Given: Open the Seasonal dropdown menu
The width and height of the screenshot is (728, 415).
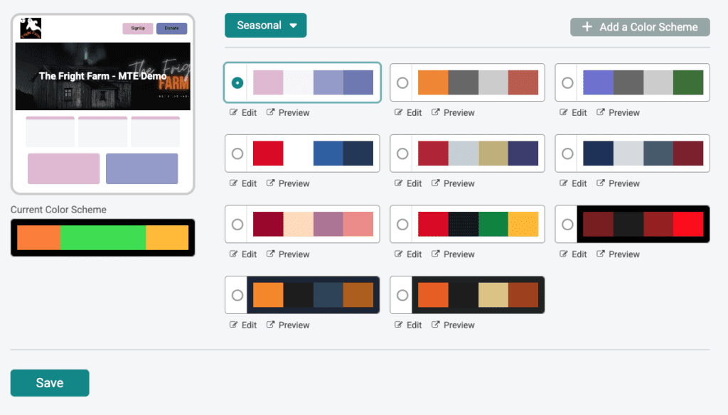Looking at the screenshot, I should 265,25.
